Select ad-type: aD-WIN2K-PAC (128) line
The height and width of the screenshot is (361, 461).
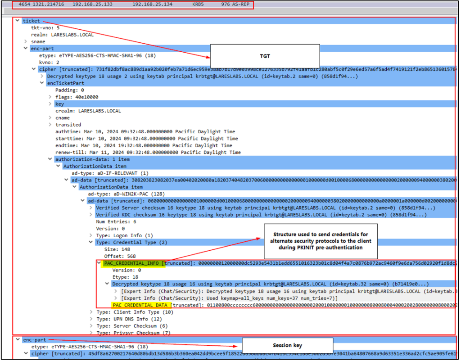tap(127, 194)
